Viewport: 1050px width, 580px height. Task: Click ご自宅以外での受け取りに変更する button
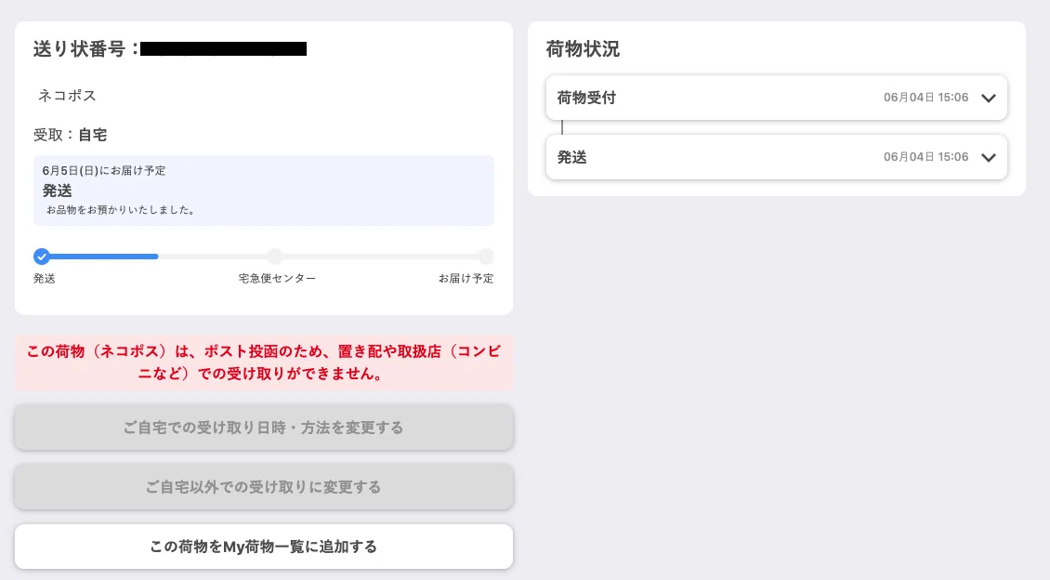coord(264,487)
